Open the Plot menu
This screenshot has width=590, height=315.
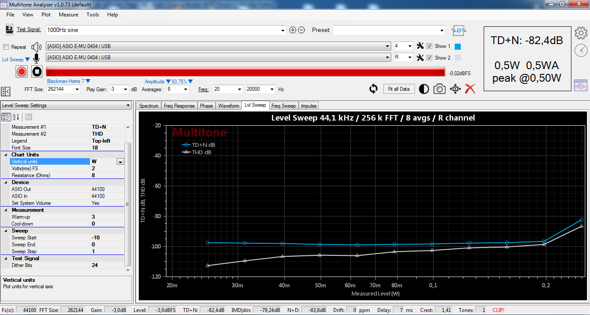pyautogui.click(x=46, y=15)
